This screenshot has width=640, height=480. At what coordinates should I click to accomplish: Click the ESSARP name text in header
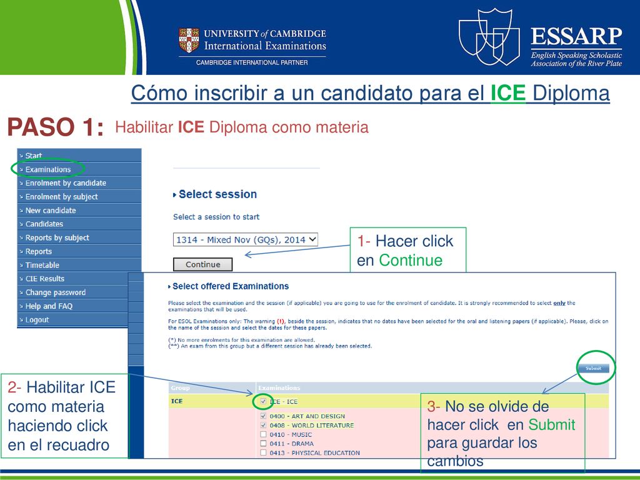[576, 36]
